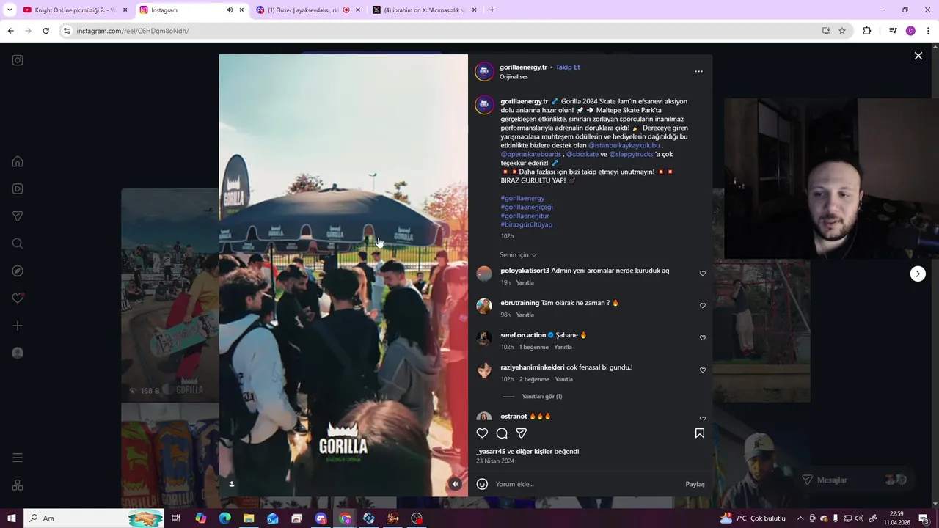Follow gorillaenergy.tr with Takip Et
This screenshot has height=528, width=939.
point(568,67)
